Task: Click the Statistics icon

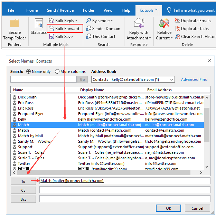Action: click(38, 24)
